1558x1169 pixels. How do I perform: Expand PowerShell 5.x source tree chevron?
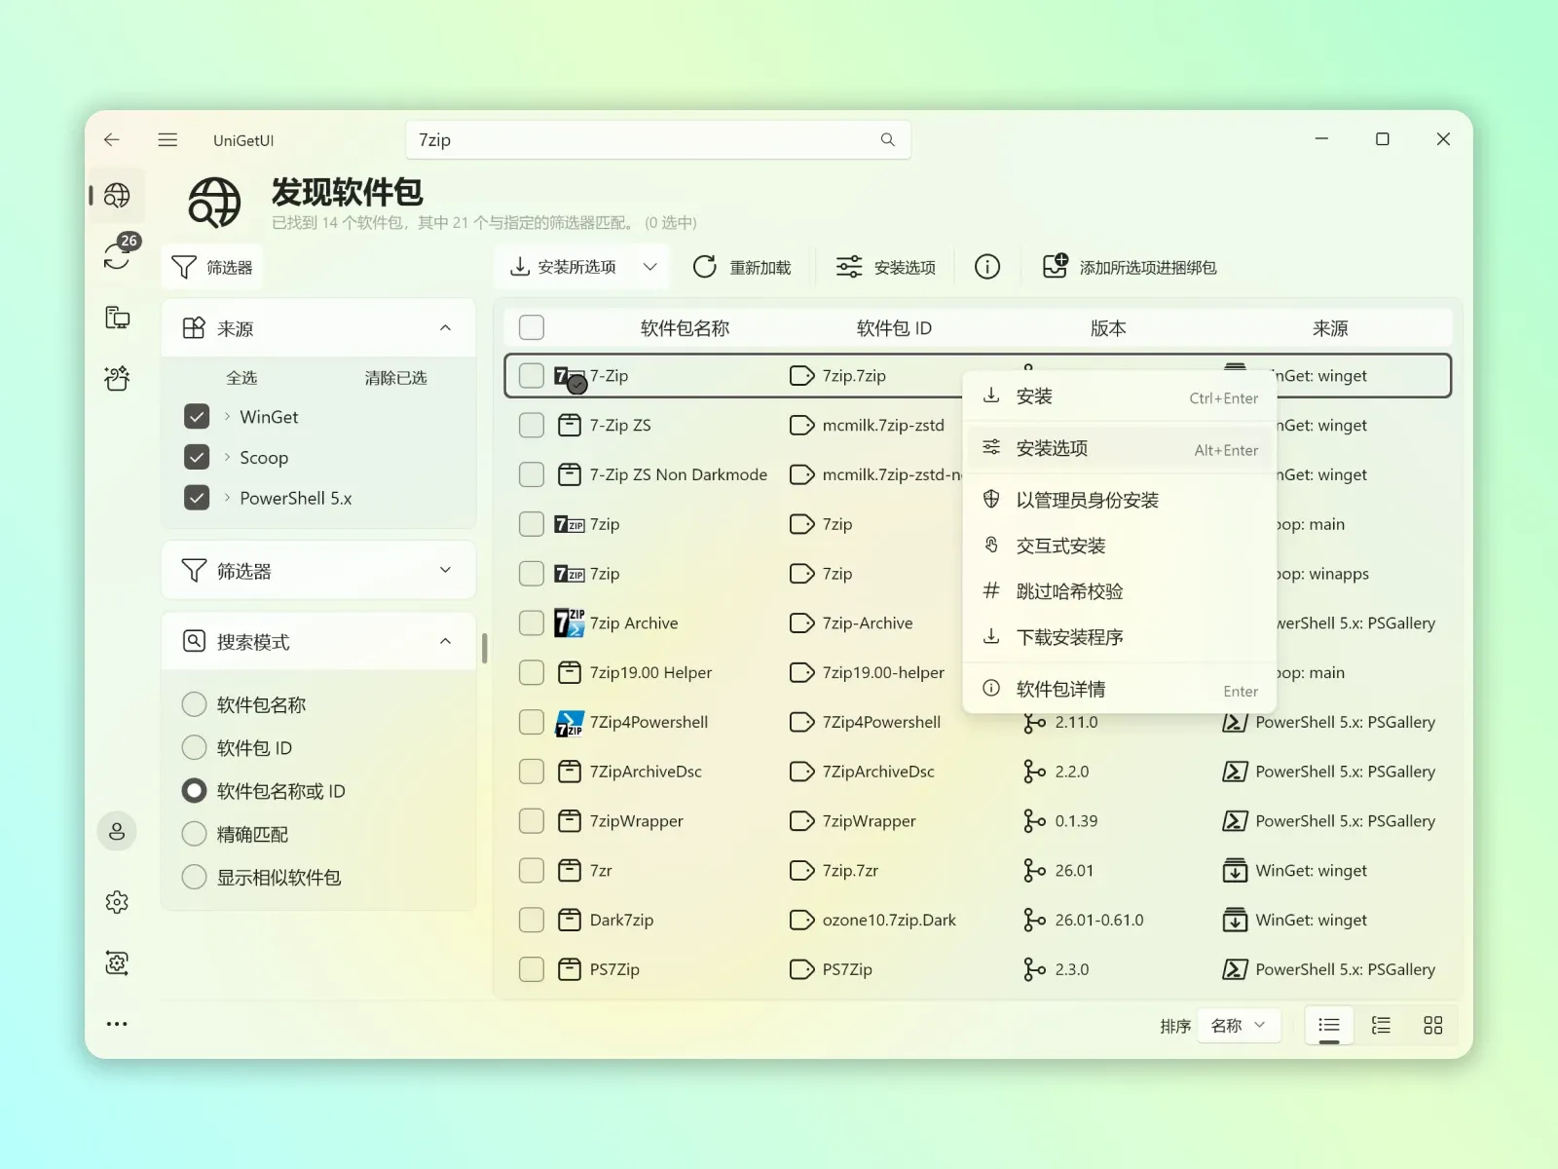(x=227, y=498)
